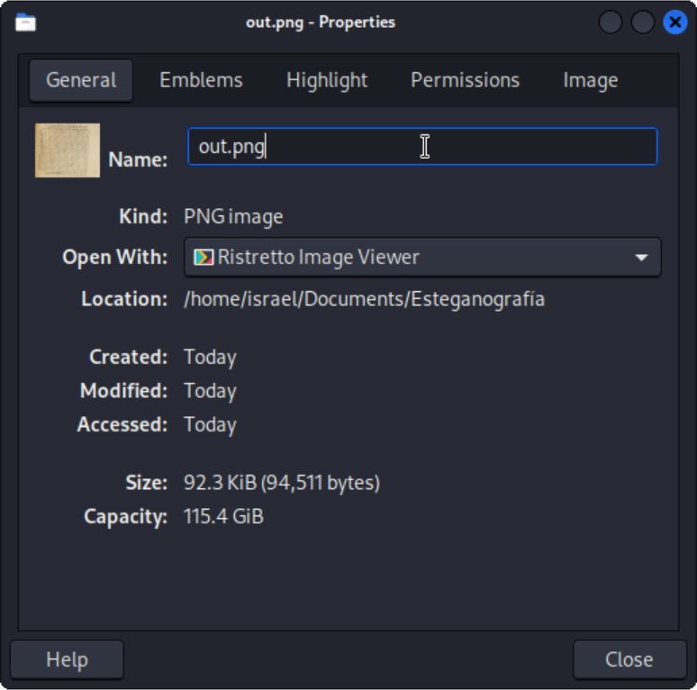Expand the Open With dropdown arrow
697x690 pixels.
click(641, 258)
